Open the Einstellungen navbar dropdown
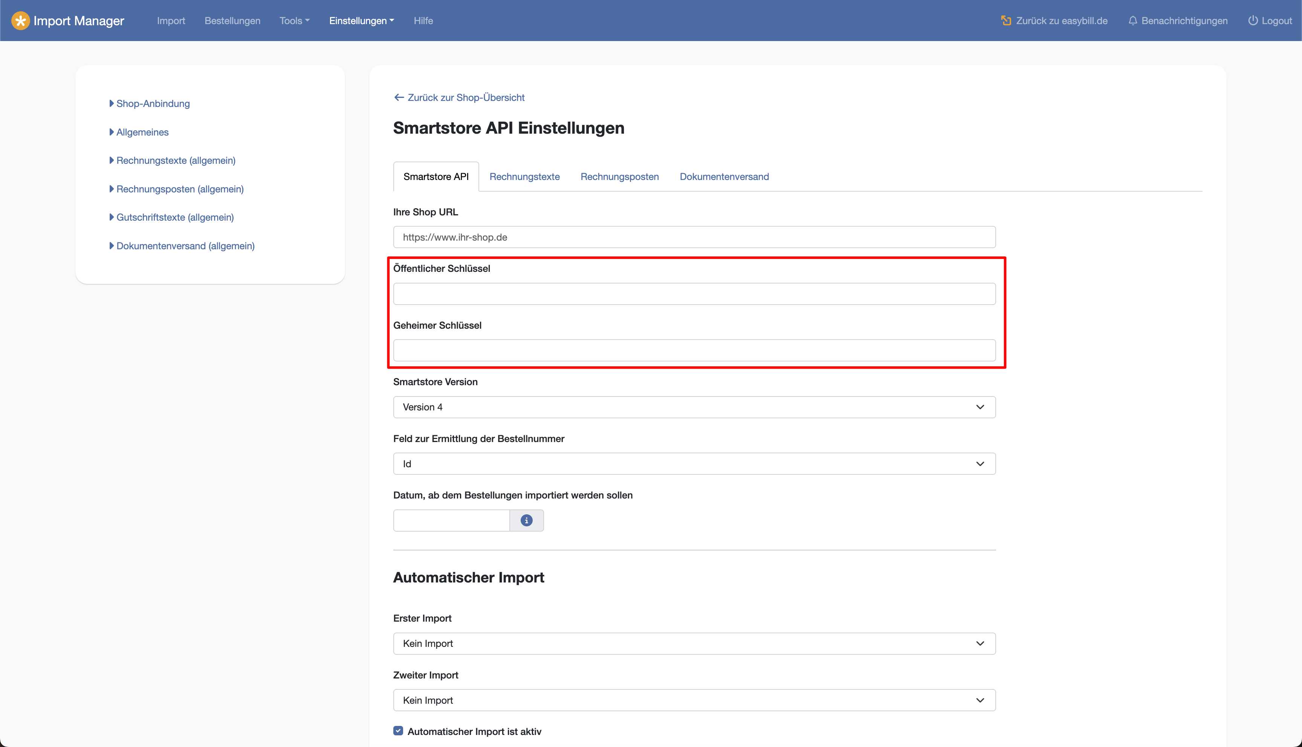Screen dimensions: 1302x747 (361, 21)
